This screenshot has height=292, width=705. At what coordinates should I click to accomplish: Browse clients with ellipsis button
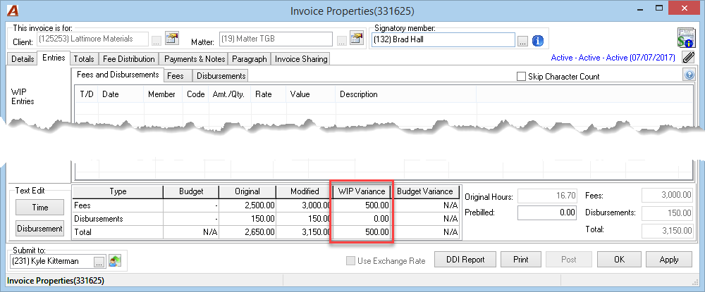click(x=156, y=42)
